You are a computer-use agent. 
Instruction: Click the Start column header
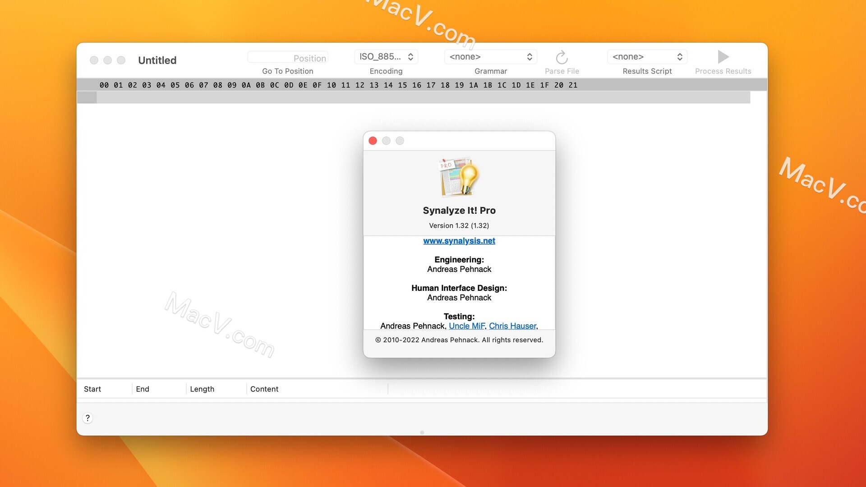pyautogui.click(x=92, y=389)
